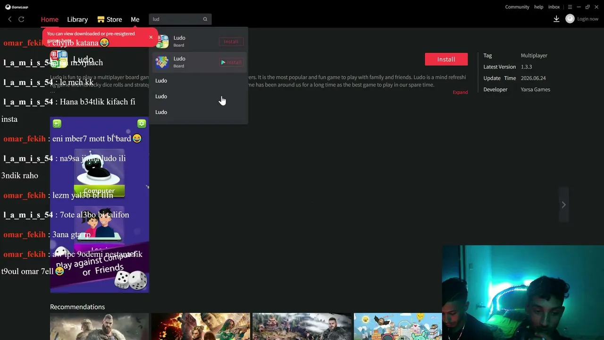The height and width of the screenshot is (340, 604).
Task: Click the version number '1.3.3'
Action: 526,67
